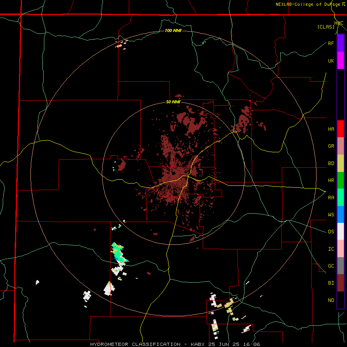The image size is (347, 347).
Task: Click the WS legend label
Action: coord(331,215)
